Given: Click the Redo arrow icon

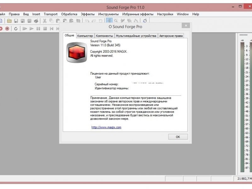Looking at the screenshot, I should [x=94, y=21].
